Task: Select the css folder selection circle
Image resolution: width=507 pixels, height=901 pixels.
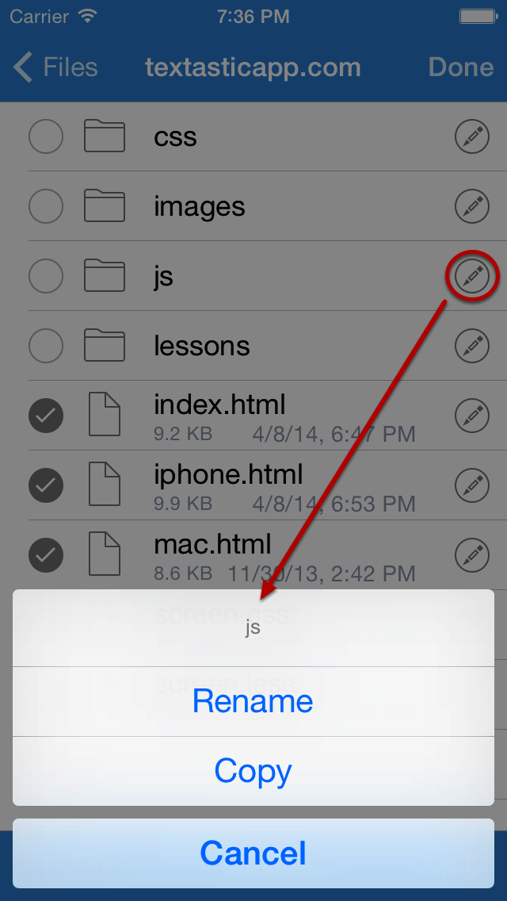Action: [x=46, y=136]
